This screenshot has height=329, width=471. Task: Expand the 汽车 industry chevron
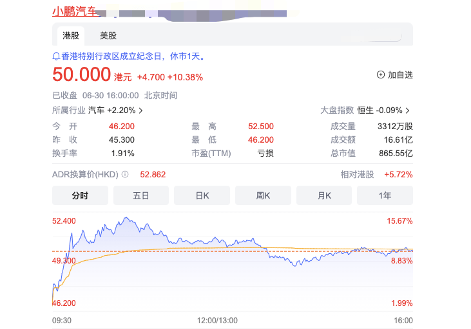[x=140, y=111]
